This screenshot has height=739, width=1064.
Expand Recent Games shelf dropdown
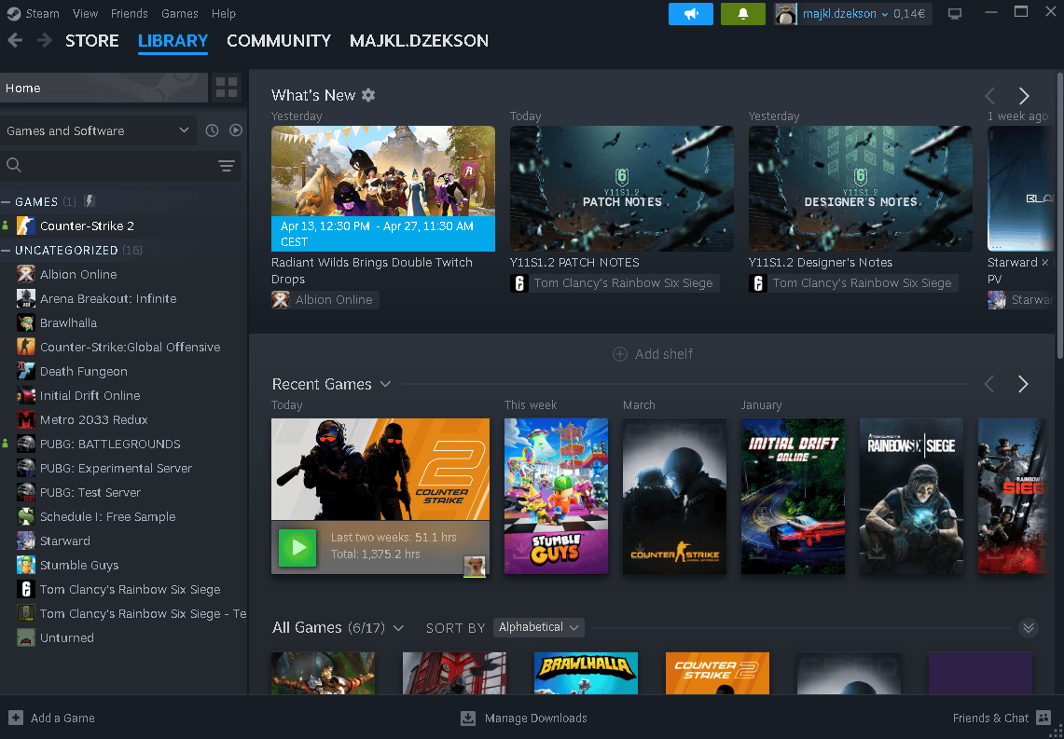tap(385, 384)
